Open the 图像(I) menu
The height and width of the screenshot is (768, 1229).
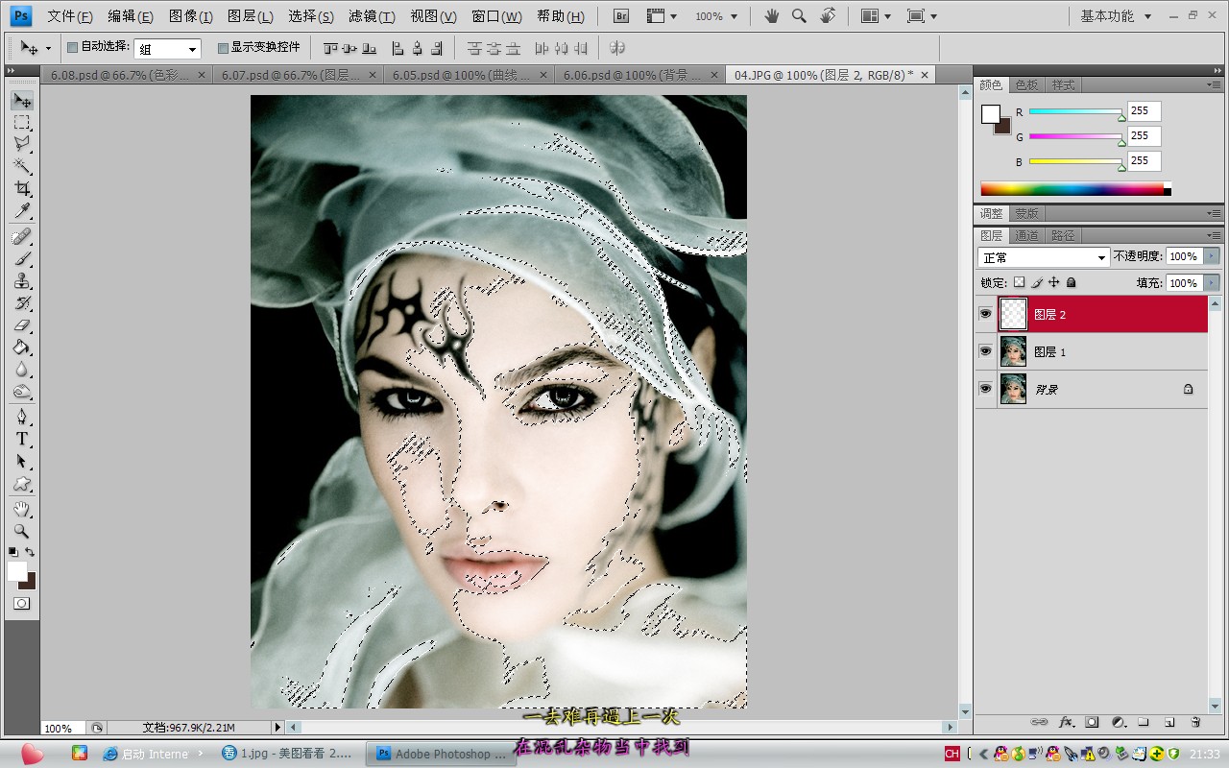tap(190, 16)
